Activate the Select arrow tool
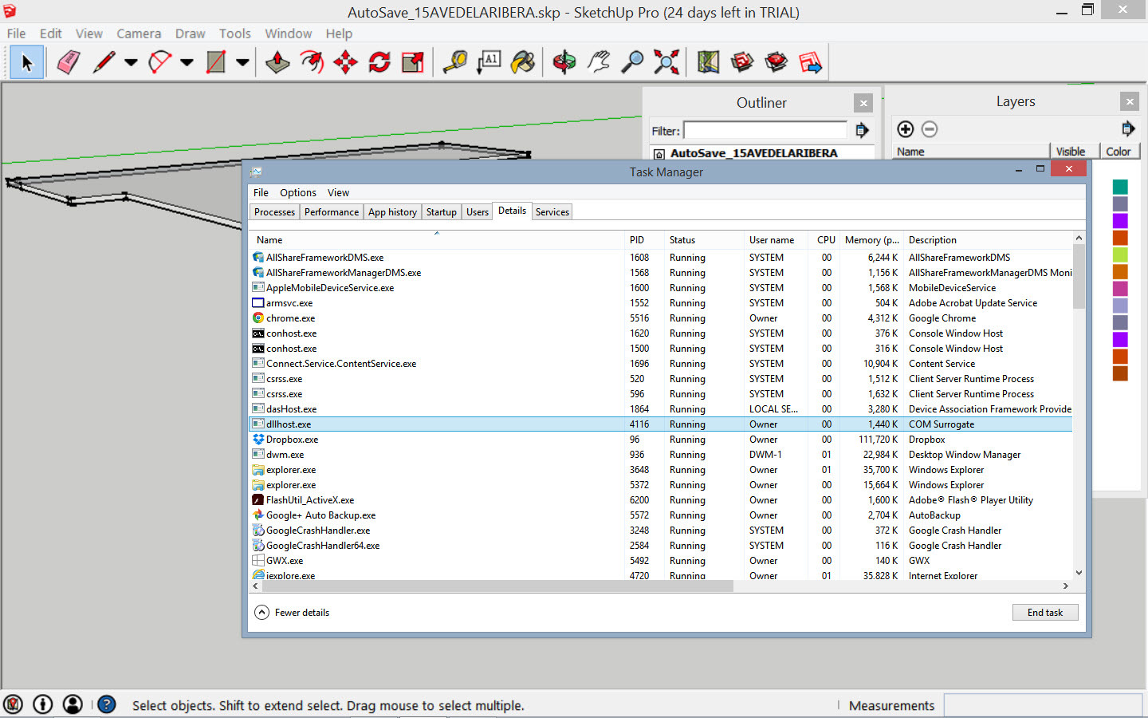 click(x=27, y=62)
